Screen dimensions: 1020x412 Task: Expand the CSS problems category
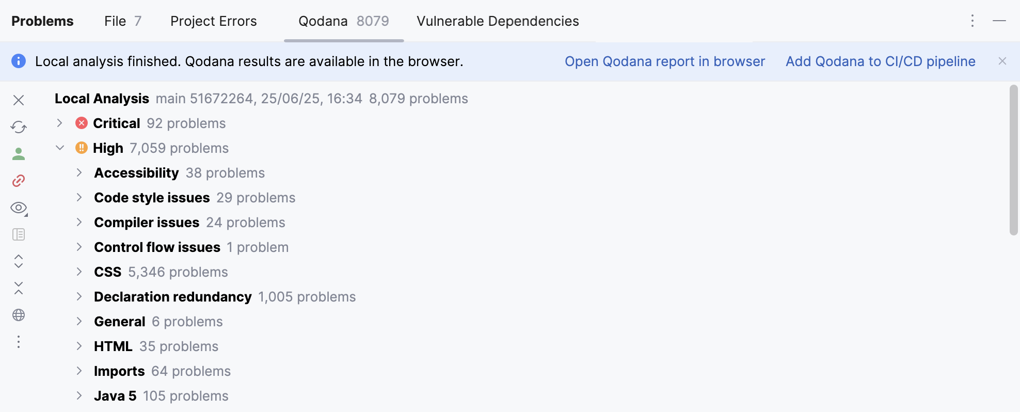(78, 272)
